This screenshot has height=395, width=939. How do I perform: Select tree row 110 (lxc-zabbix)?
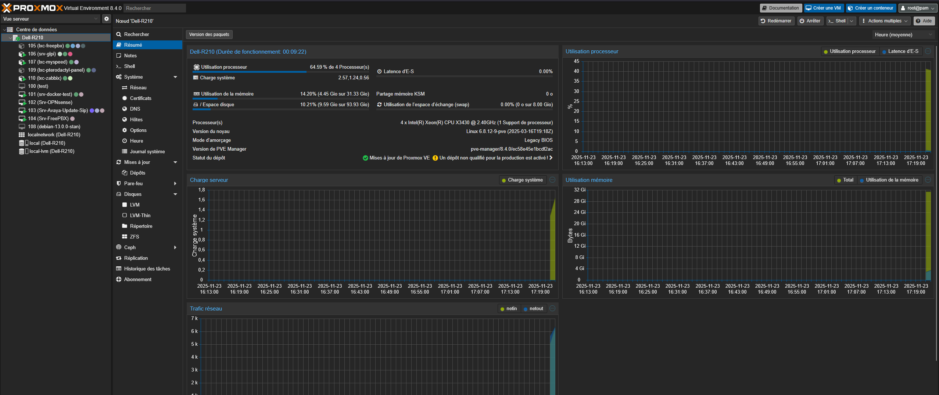pyautogui.click(x=55, y=78)
